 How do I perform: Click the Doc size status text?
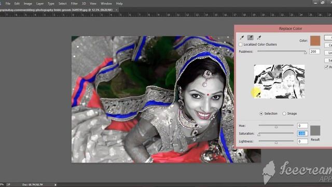click(33, 185)
